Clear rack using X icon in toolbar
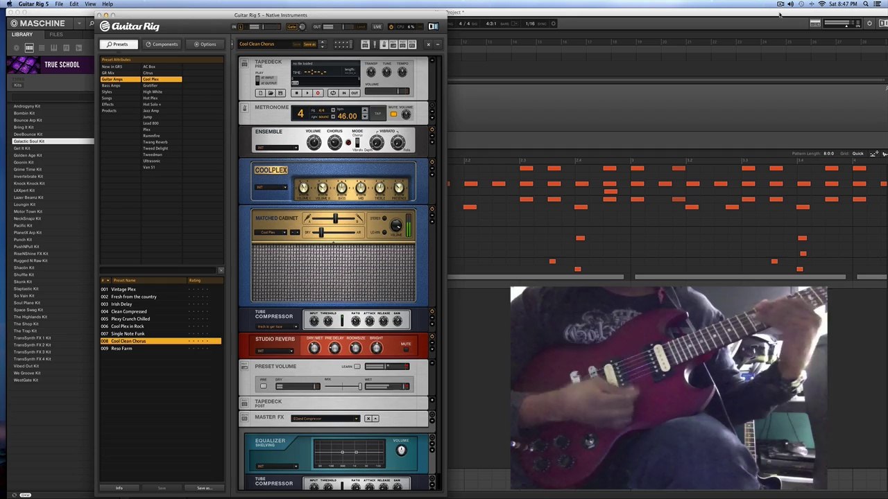 (429, 44)
